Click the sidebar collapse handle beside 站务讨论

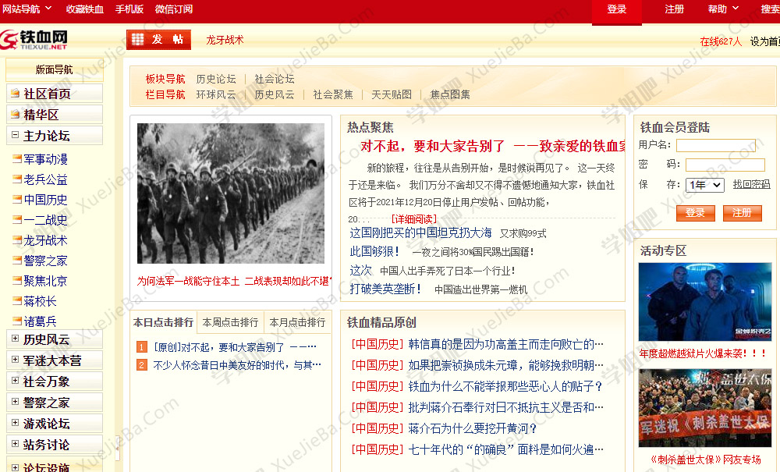[118, 446]
